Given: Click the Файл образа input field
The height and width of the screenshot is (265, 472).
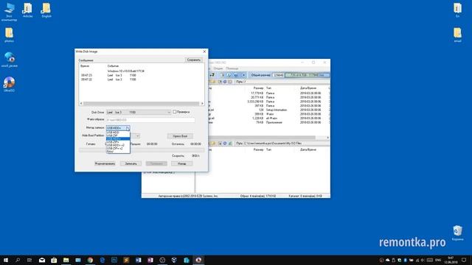Looking at the screenshot, I should click(x=150, y=120).
